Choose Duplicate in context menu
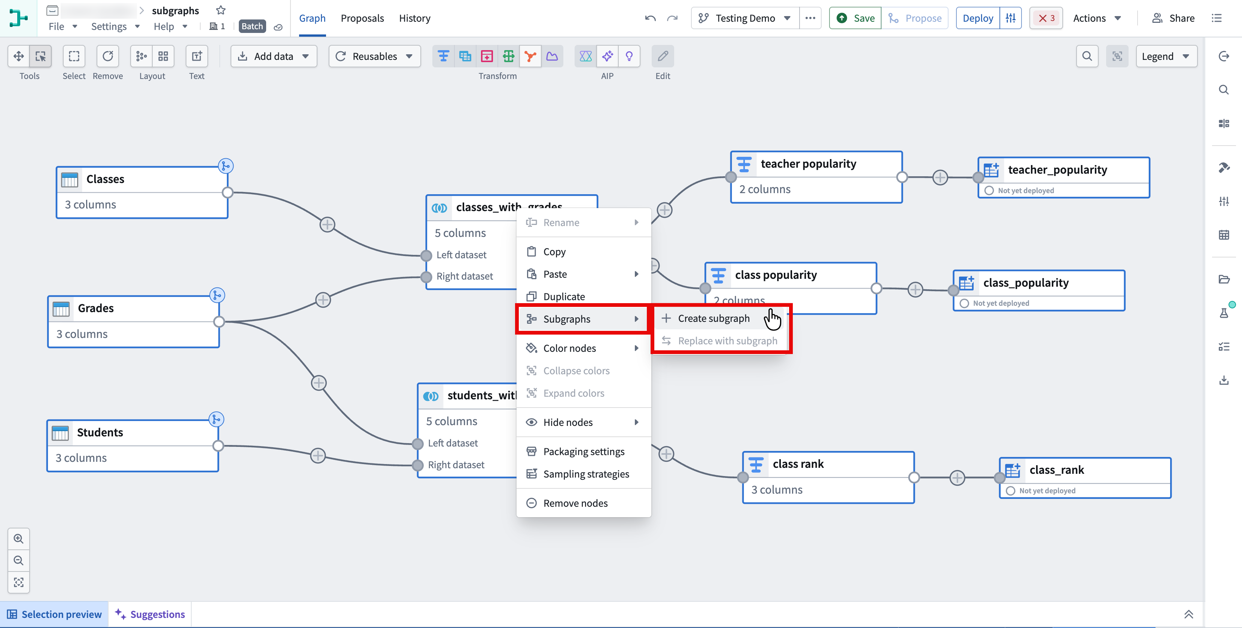1242x628 pixels. [x=584, y=296]
